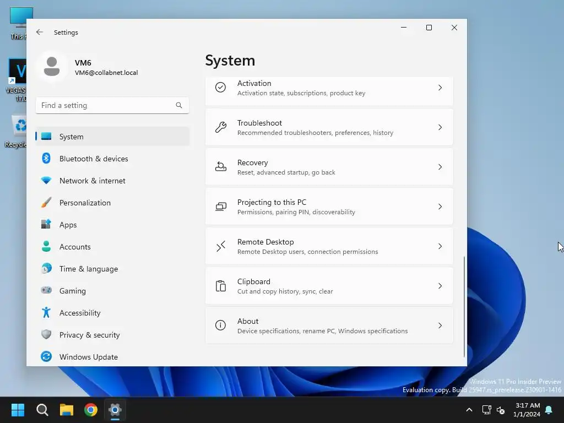Viewport: 564px width, 423px height.
Task: Click the Recycle Bin desktop icon
Action: tap(16, 131)
